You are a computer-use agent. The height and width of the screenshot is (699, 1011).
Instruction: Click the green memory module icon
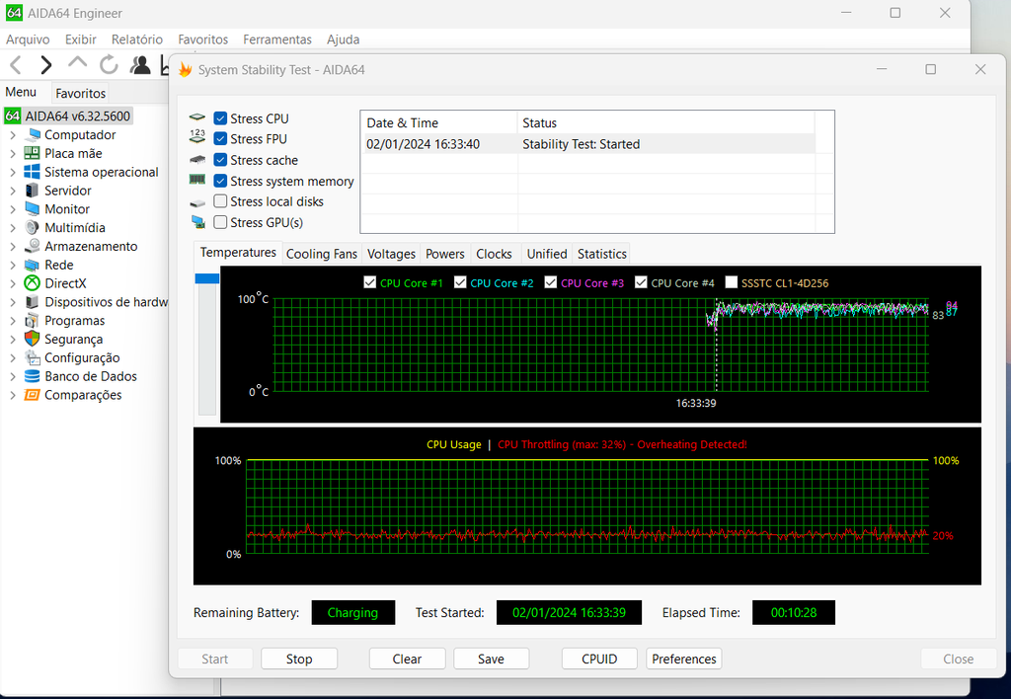pos(196,180)
